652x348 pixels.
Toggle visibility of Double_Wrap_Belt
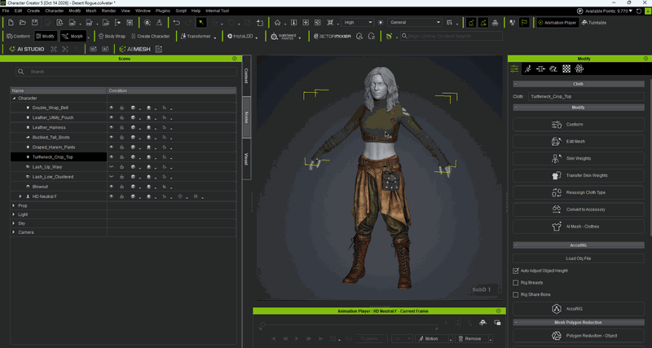112,108
